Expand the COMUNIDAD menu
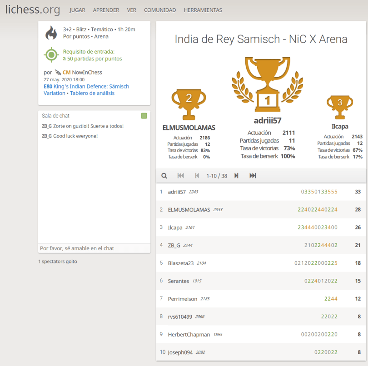Screen dimensions: 368x366 [x=160, y=10]
